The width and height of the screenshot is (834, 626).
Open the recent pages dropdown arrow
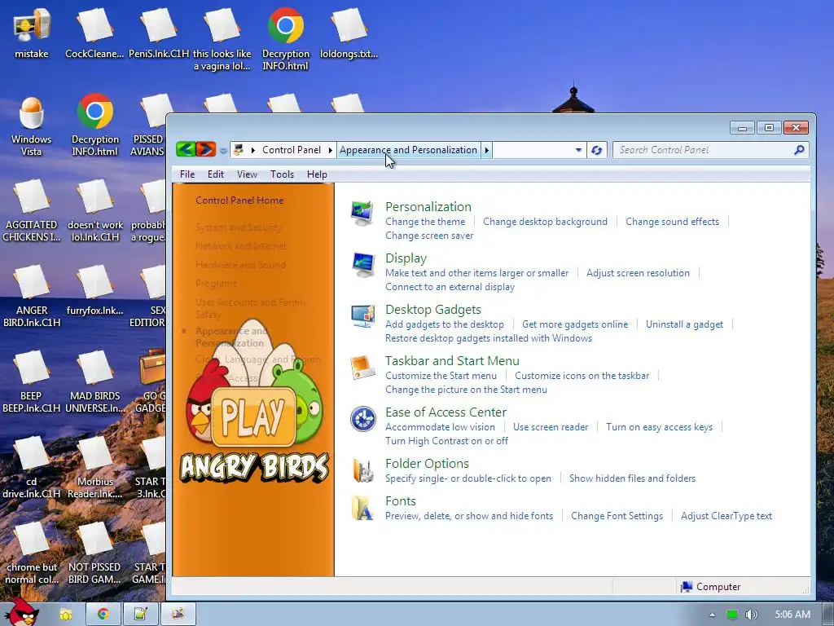click(223, 151)
